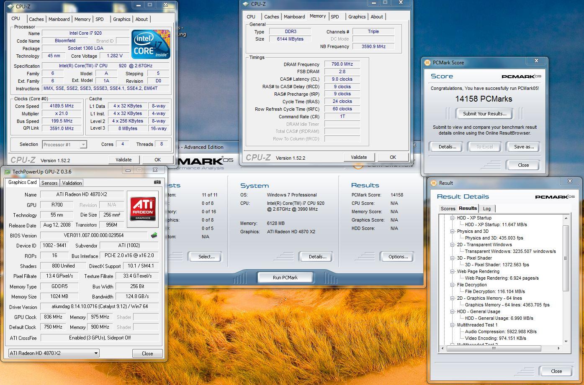This screenshot has width=584, height=385.
Task: Click the PCMark Score window title icon
Action: click(x=427, y=62)
